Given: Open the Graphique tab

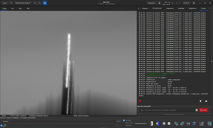Looking at the screenshot, I should point(181,8).
